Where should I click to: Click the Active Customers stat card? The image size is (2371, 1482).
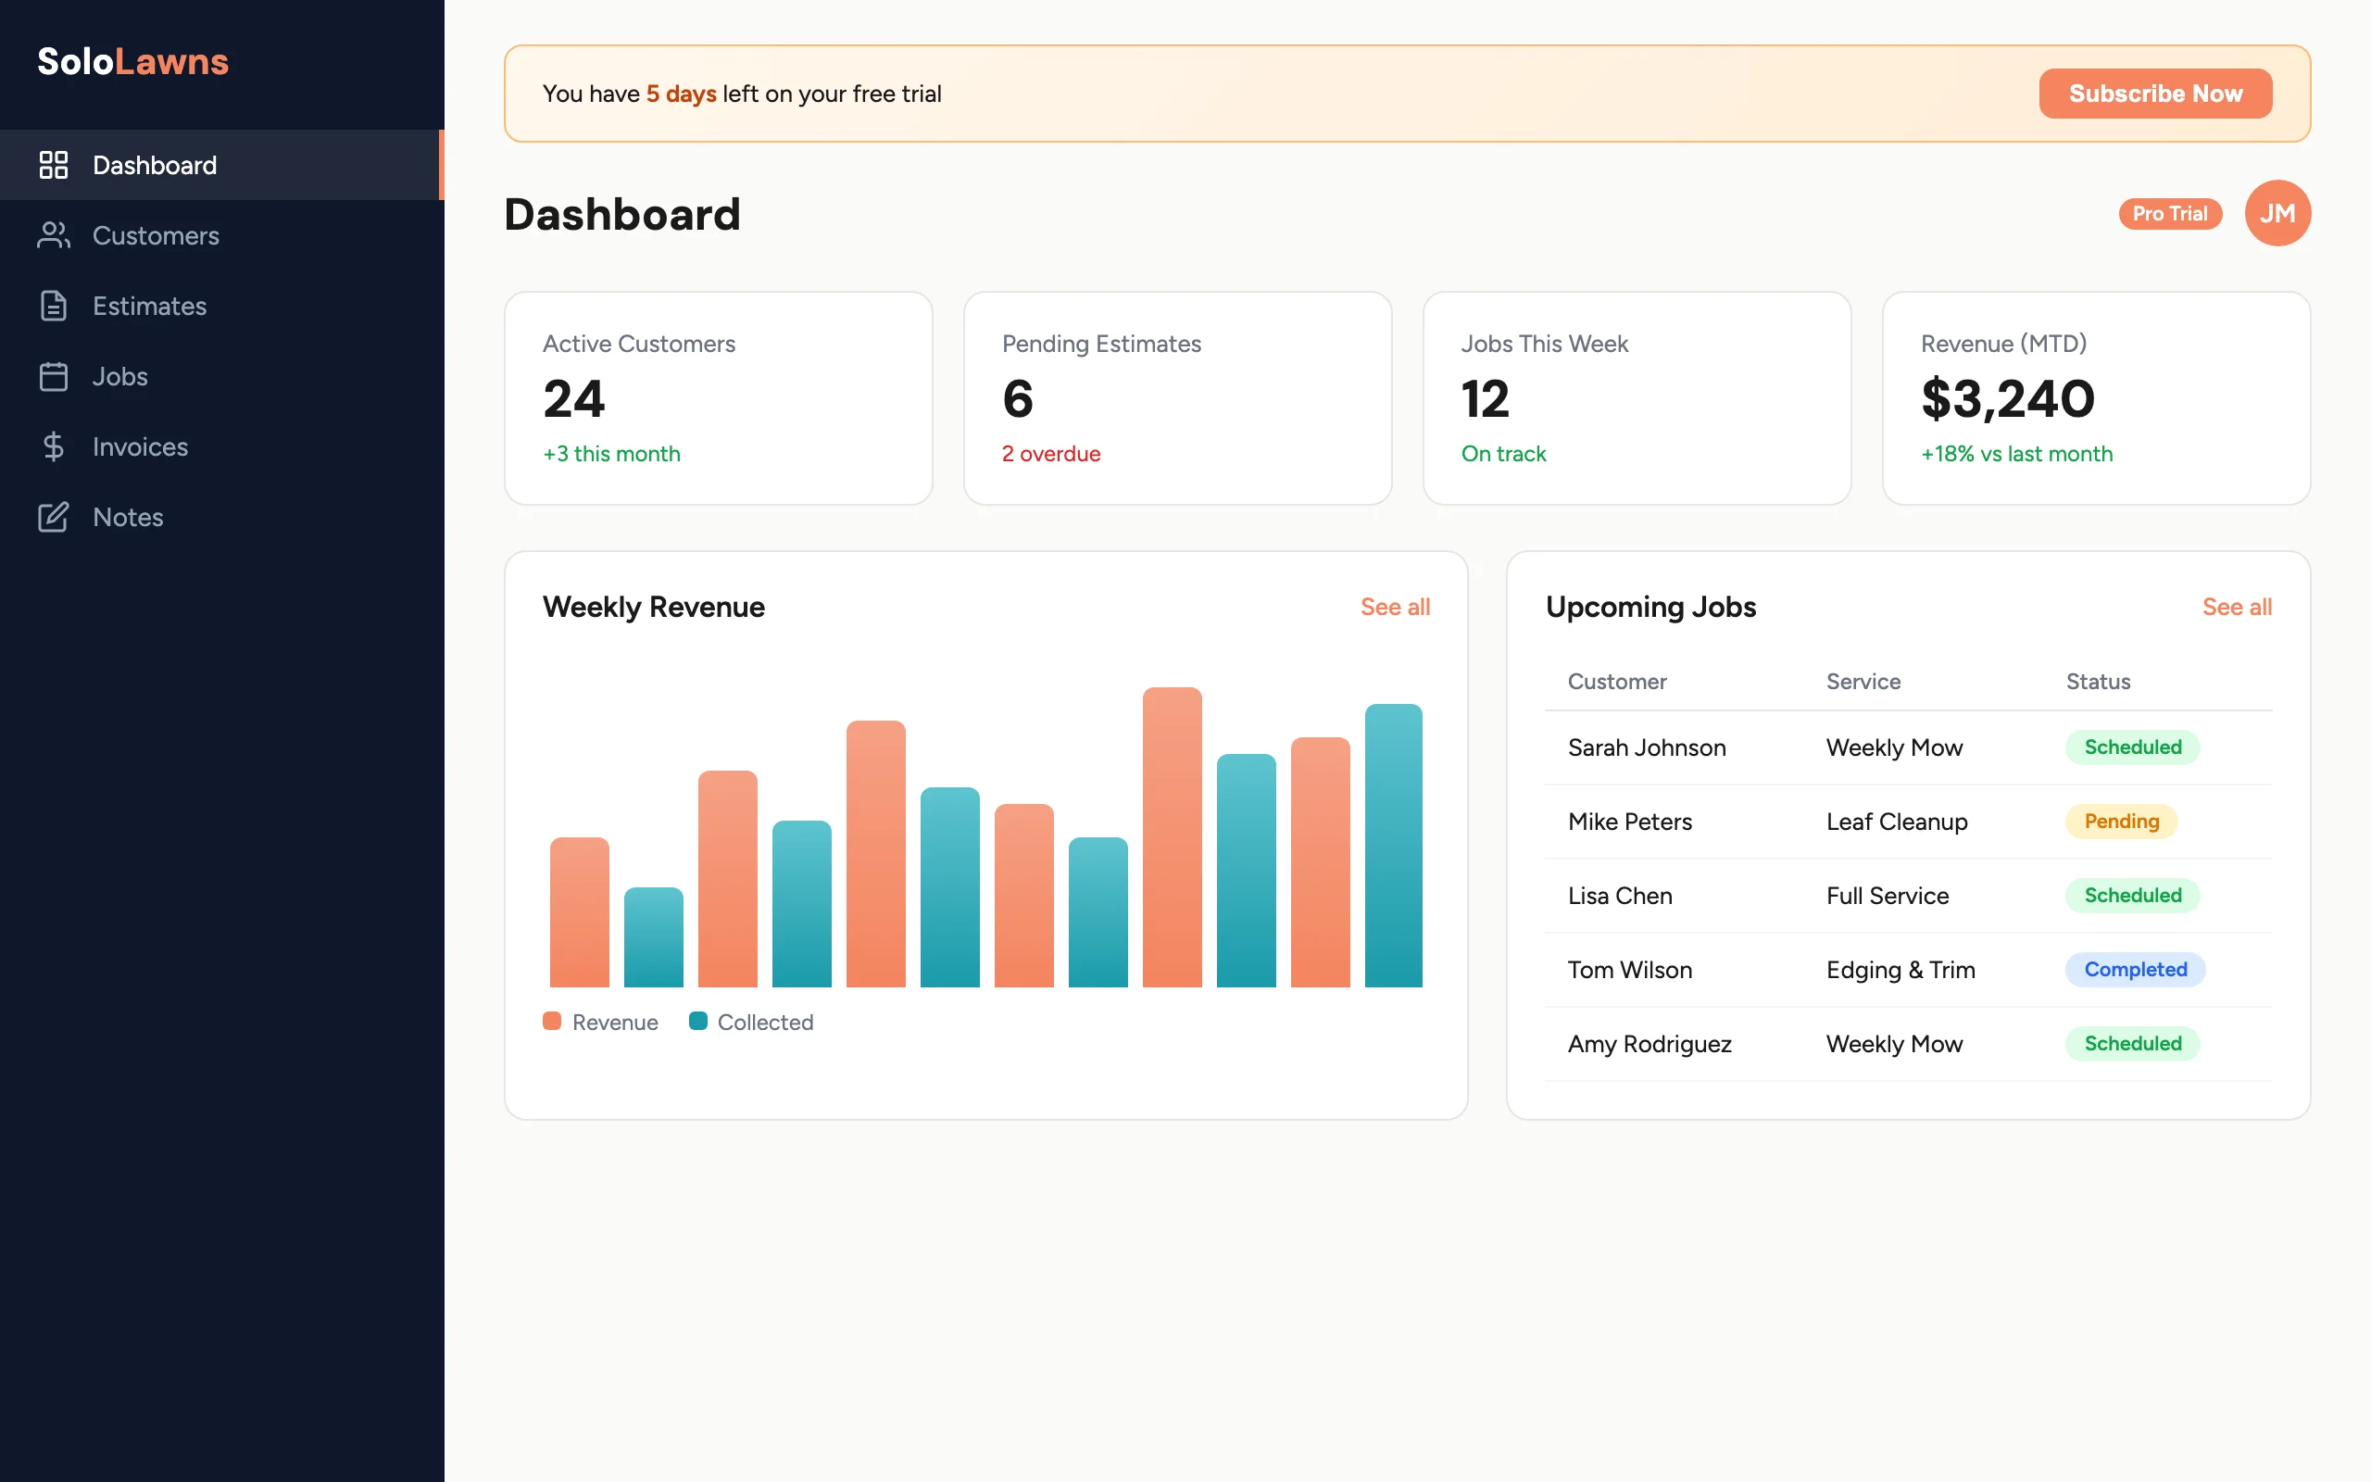(718, 399)
